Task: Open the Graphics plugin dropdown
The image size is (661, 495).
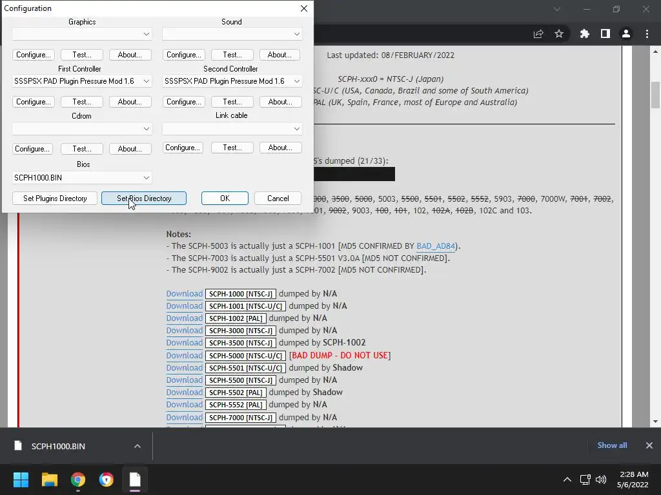Action: point(82,34)
